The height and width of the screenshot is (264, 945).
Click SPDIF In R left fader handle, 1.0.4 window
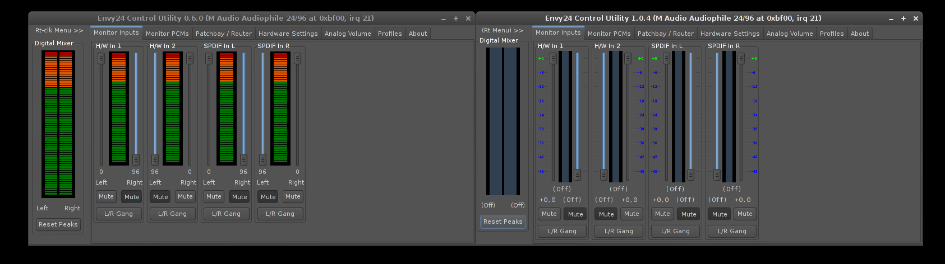[717, 175]
